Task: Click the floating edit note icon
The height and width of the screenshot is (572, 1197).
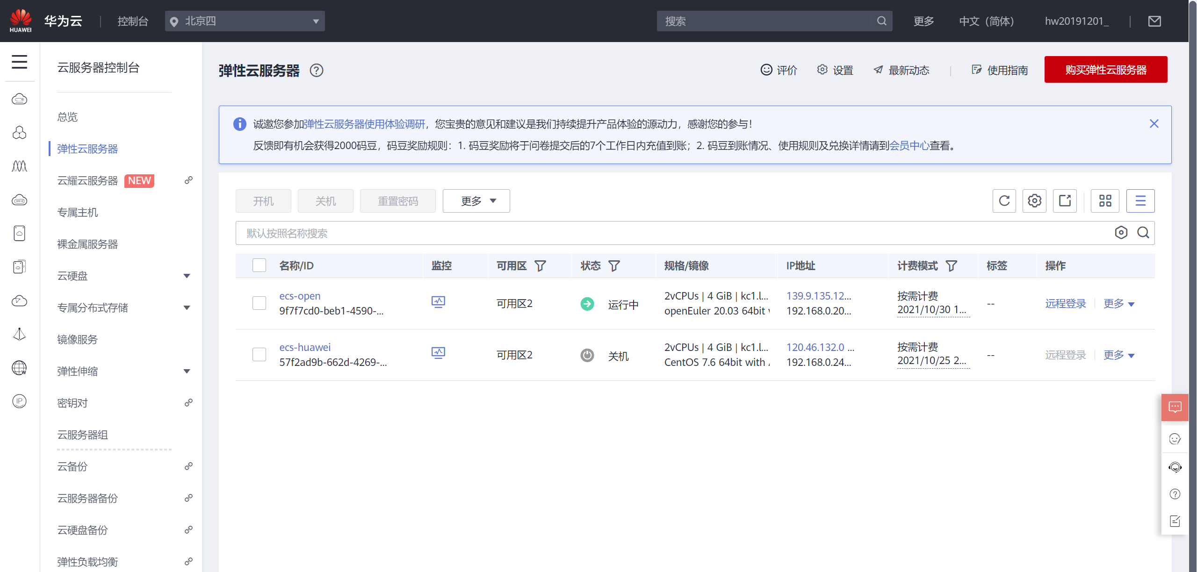Action: pos(1175,521)
